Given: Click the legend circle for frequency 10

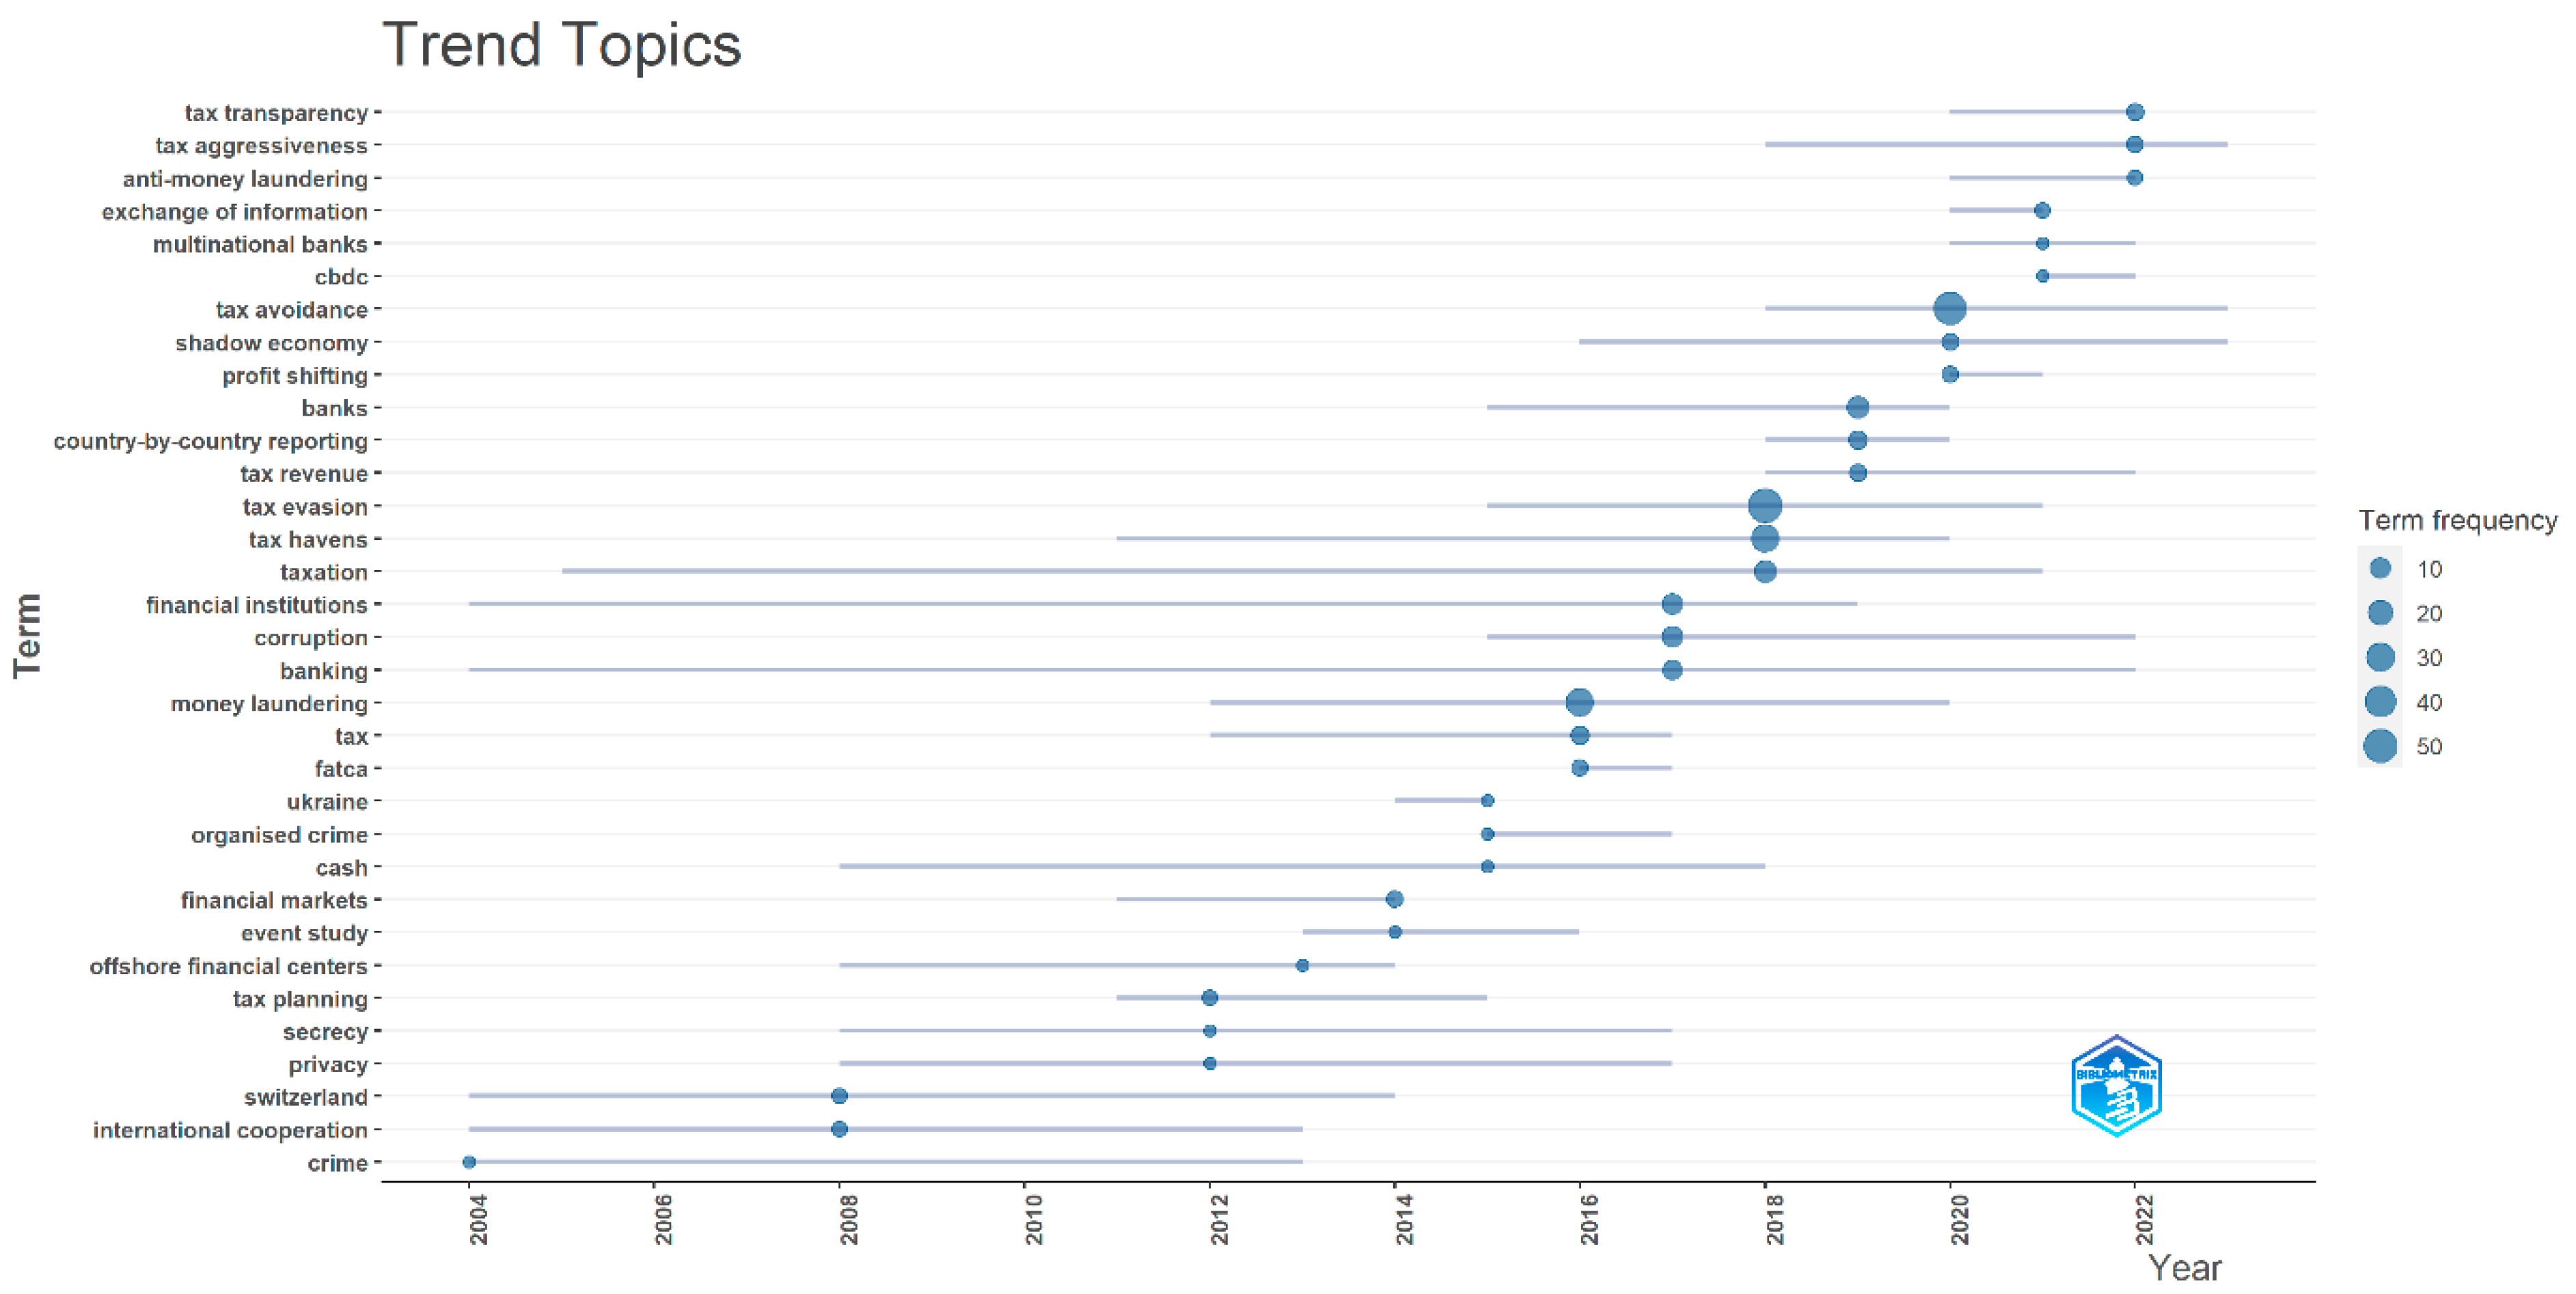Looking at the screenshot, I should pyautogui.click(x=2380, y=569).
